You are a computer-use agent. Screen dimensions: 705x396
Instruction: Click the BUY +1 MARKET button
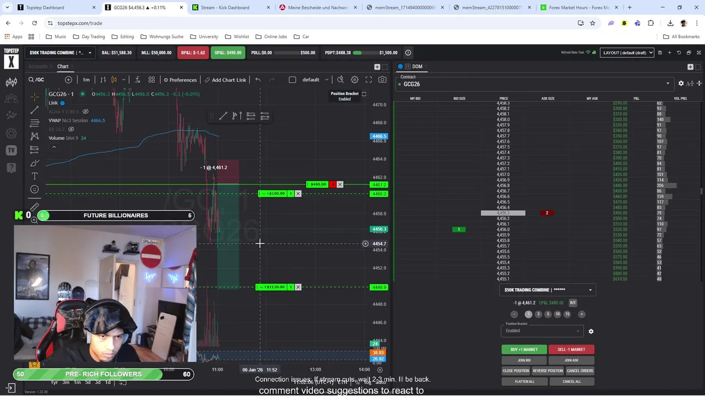pos(524,349)
